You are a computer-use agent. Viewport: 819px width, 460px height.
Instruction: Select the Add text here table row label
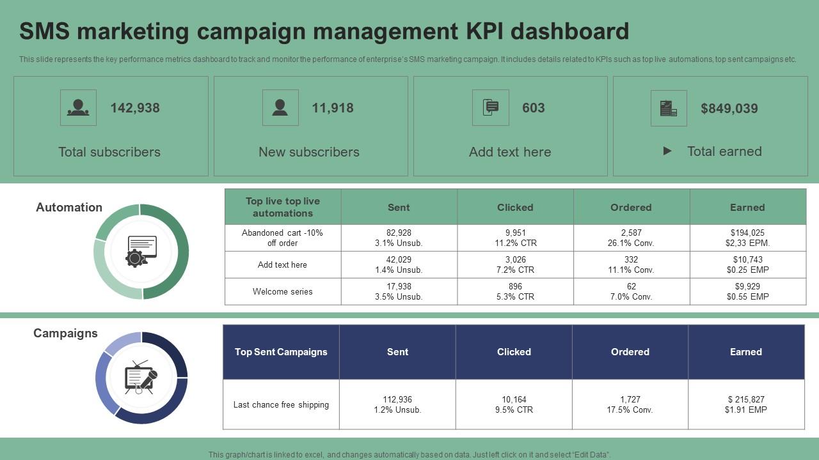(283, 264)
